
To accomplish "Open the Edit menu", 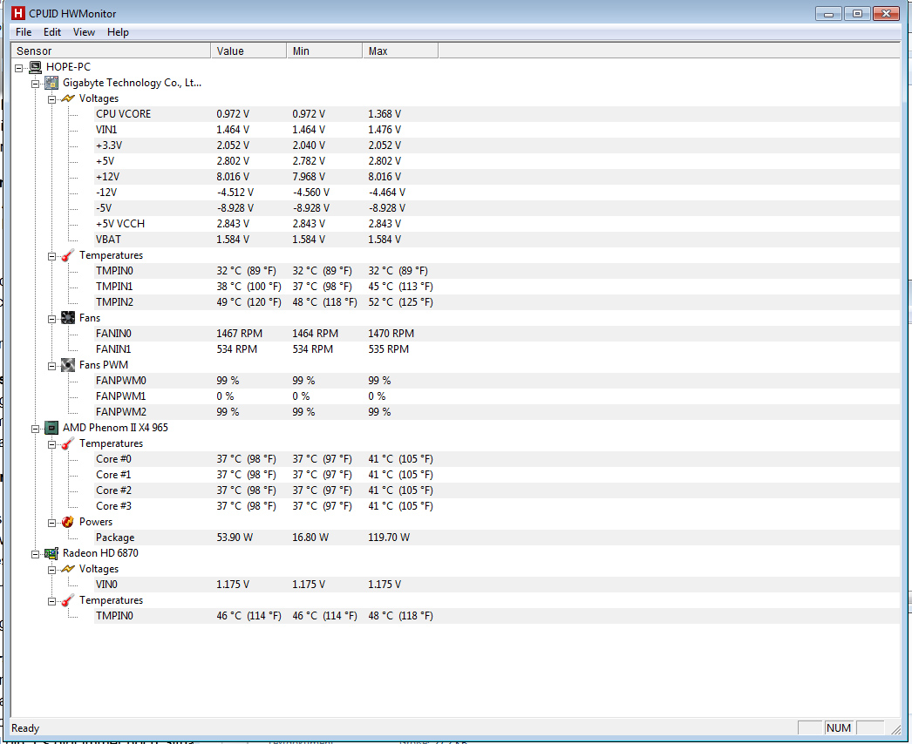I will (51, 32).
